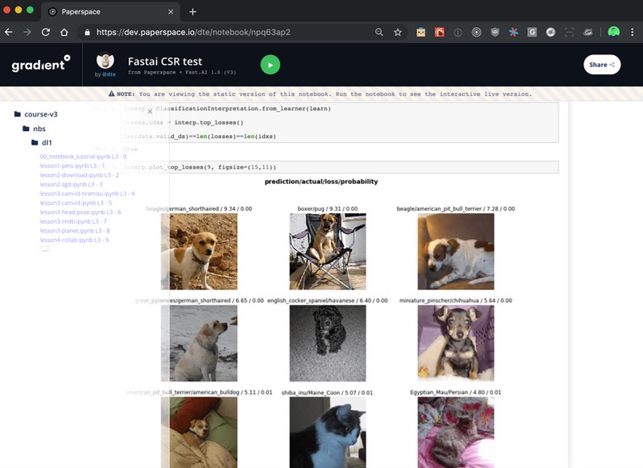Open the zoom magnifier in the address bar
Screen dimensions: 643x468
(x=379, y=32)
